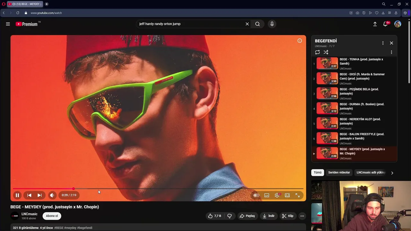The image size is (411, 231).
Task: Toggle playlist loop
Action: point(318,52)
